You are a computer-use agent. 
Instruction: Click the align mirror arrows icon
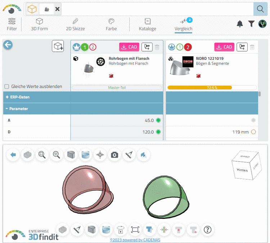click(x=164, y=230)
